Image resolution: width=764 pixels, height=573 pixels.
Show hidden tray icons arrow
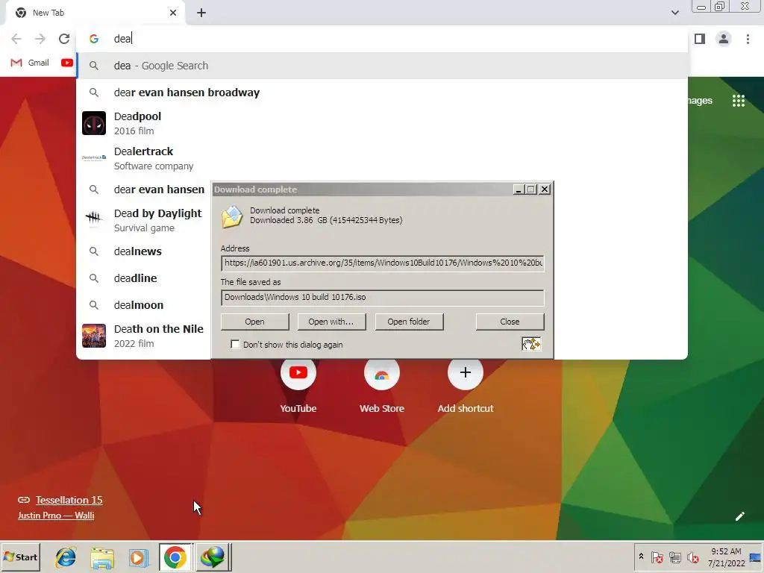[x=641, y=557]
